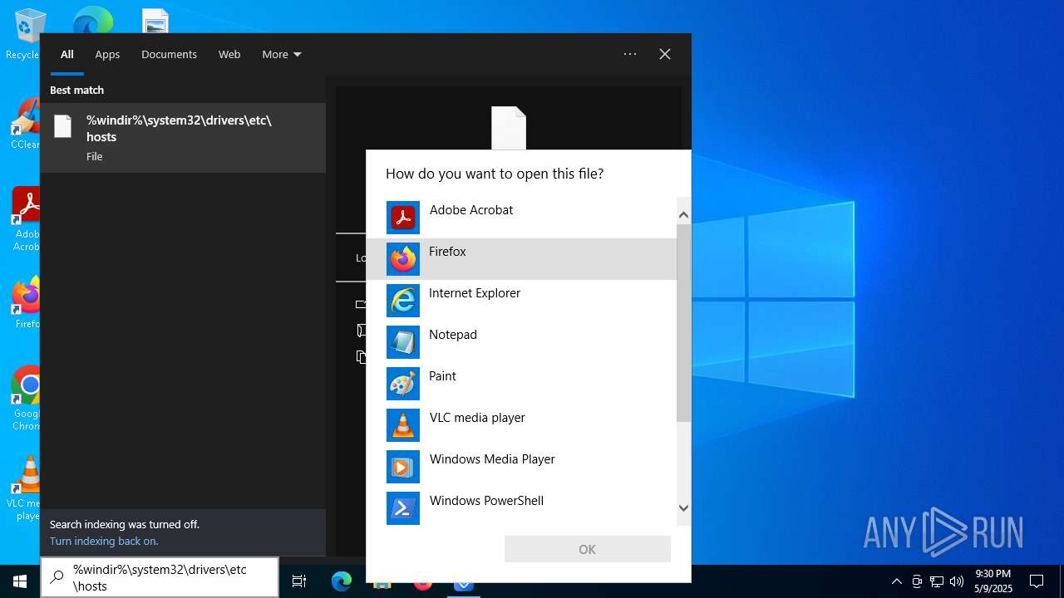Switch to the All search tab
The width and height of the screenshot is (1064, 598).
click(67, 54)
